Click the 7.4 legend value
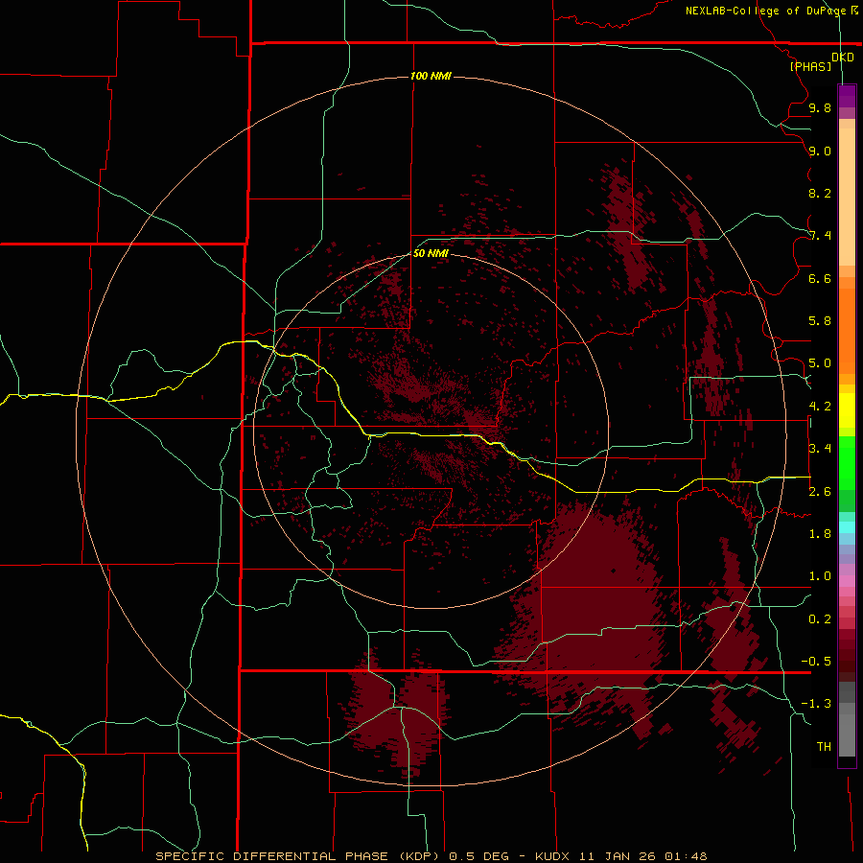This screenshot has width=863, height=863. pos(820,236)
